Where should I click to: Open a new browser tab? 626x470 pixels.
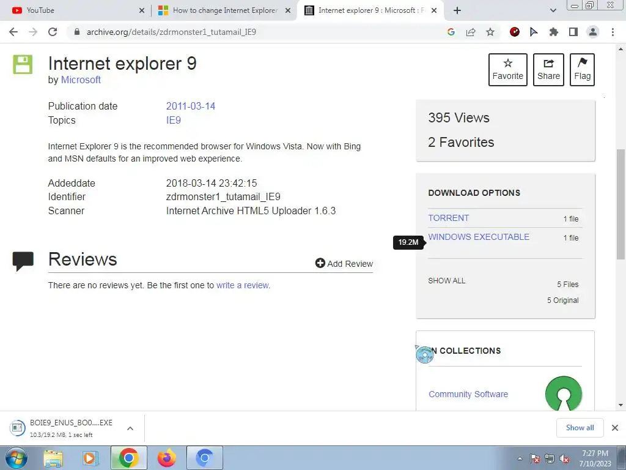pyautogui.click(x=457, y=10)
